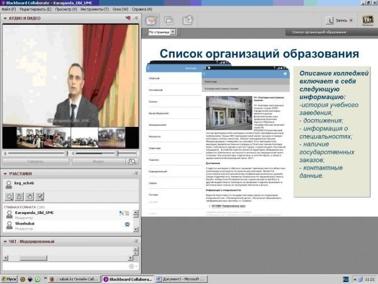The image size is (378, 284).
Task: Click the Пуск start button
Action: 9,278
